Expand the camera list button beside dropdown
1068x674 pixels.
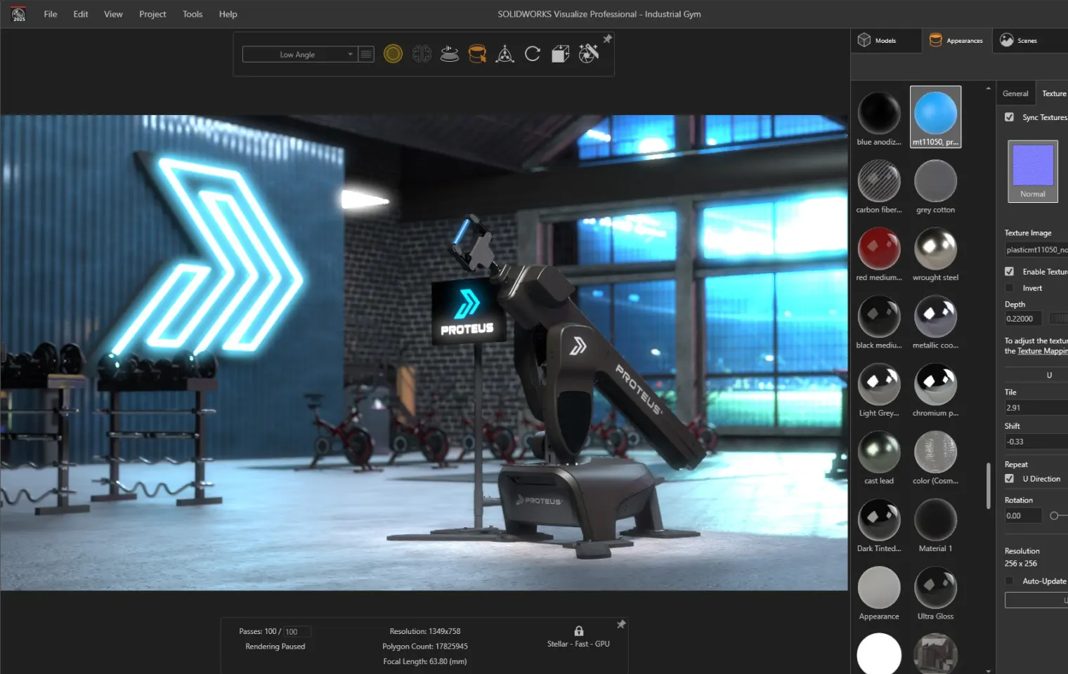click(x=366, y=54)
